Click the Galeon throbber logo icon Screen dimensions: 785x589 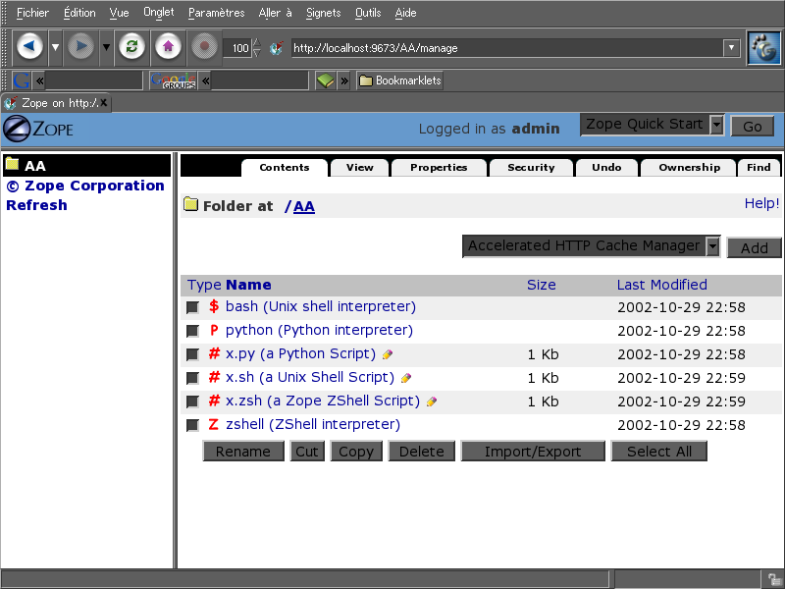[762, 47]
